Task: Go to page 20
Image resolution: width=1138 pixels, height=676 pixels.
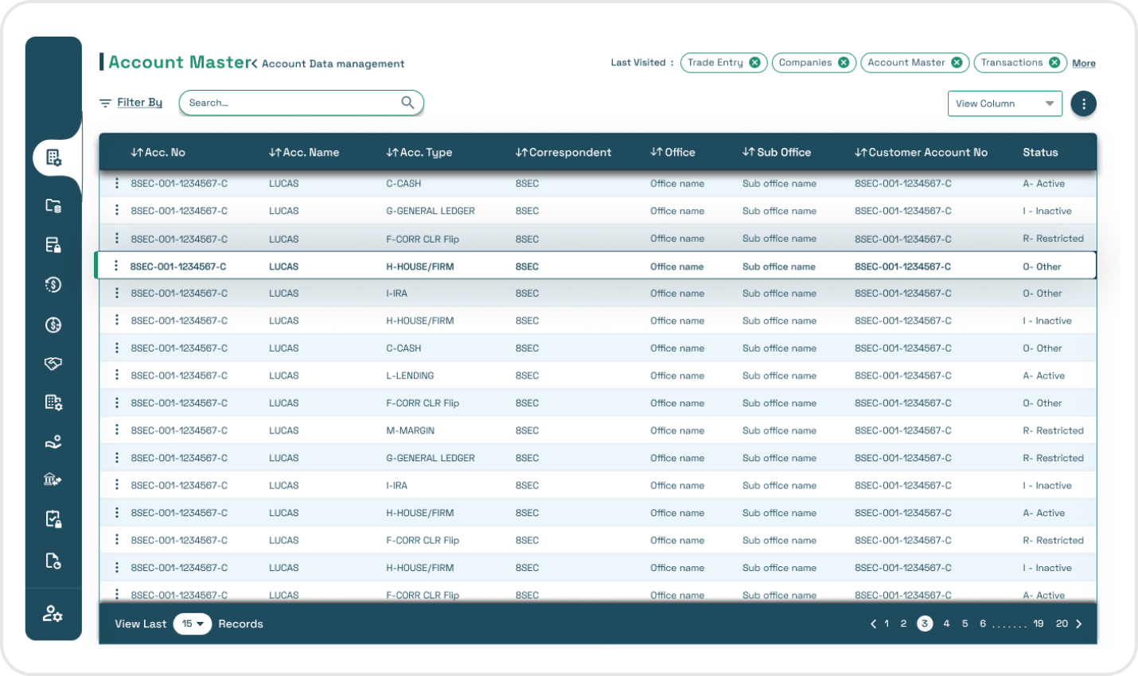Action: [x=1062, y=624]
